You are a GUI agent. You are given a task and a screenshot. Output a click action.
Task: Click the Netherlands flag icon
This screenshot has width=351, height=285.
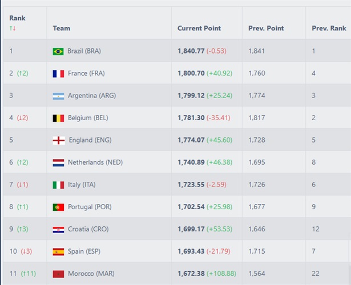tap(58, 162)
